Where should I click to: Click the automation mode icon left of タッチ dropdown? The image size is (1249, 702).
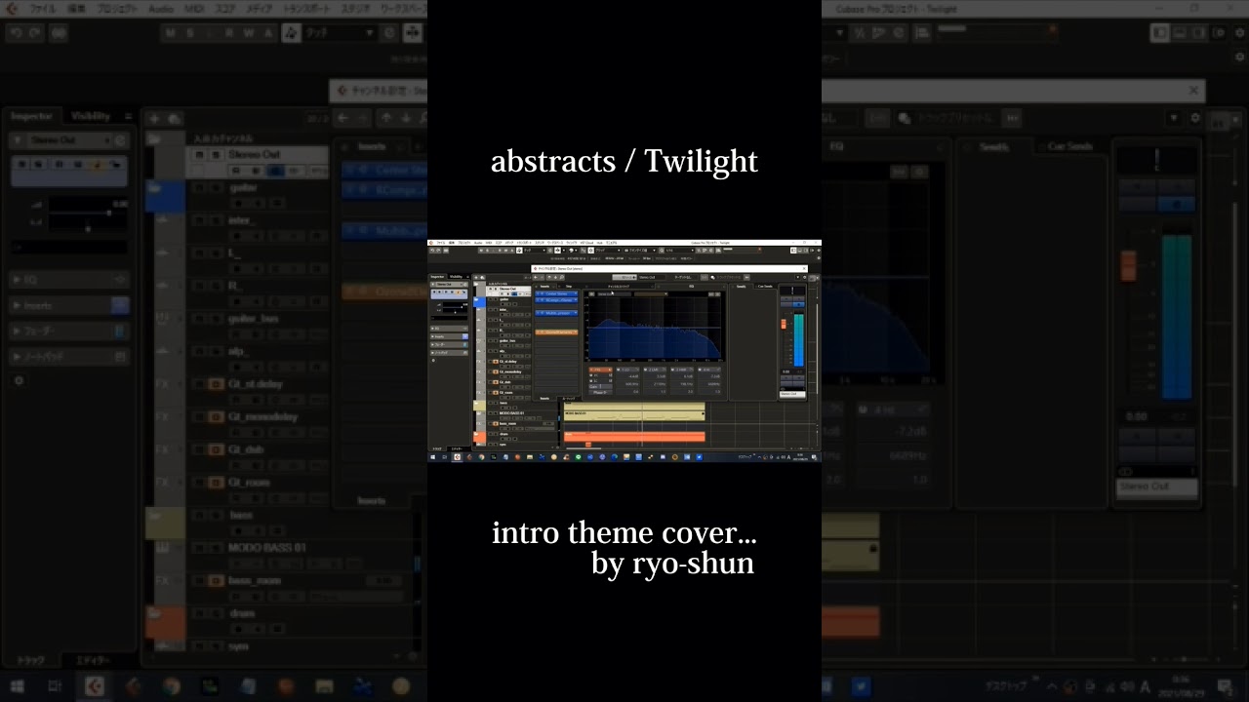click(x=291, y=32)
